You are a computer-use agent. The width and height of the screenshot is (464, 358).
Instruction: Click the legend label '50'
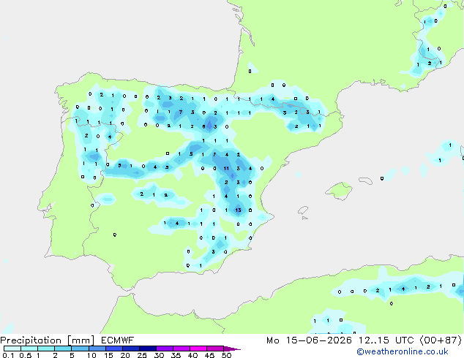coord(226,355)
